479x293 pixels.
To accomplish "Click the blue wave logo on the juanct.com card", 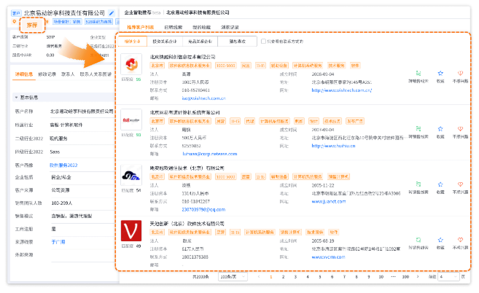I will (x=131, y=175).
